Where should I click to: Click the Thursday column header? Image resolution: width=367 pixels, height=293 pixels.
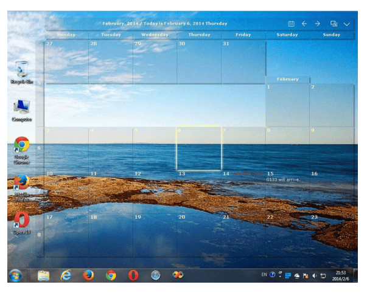199,35
